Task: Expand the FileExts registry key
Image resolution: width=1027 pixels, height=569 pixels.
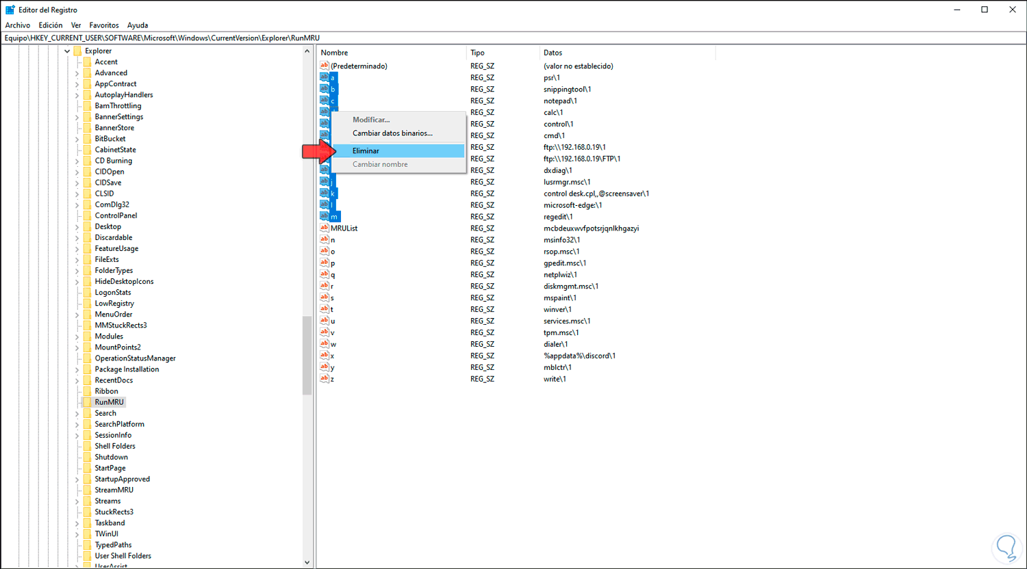Action: [75, 259]
